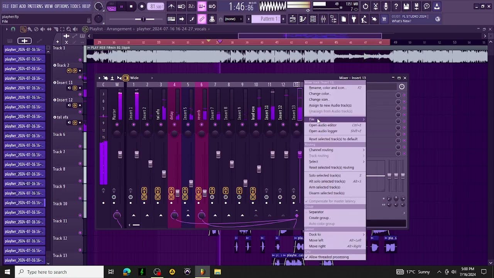Open the playlist options arrow menu
Image resolution: width=494 pixels, height=278 pixels.
click(x=7, y=29)
